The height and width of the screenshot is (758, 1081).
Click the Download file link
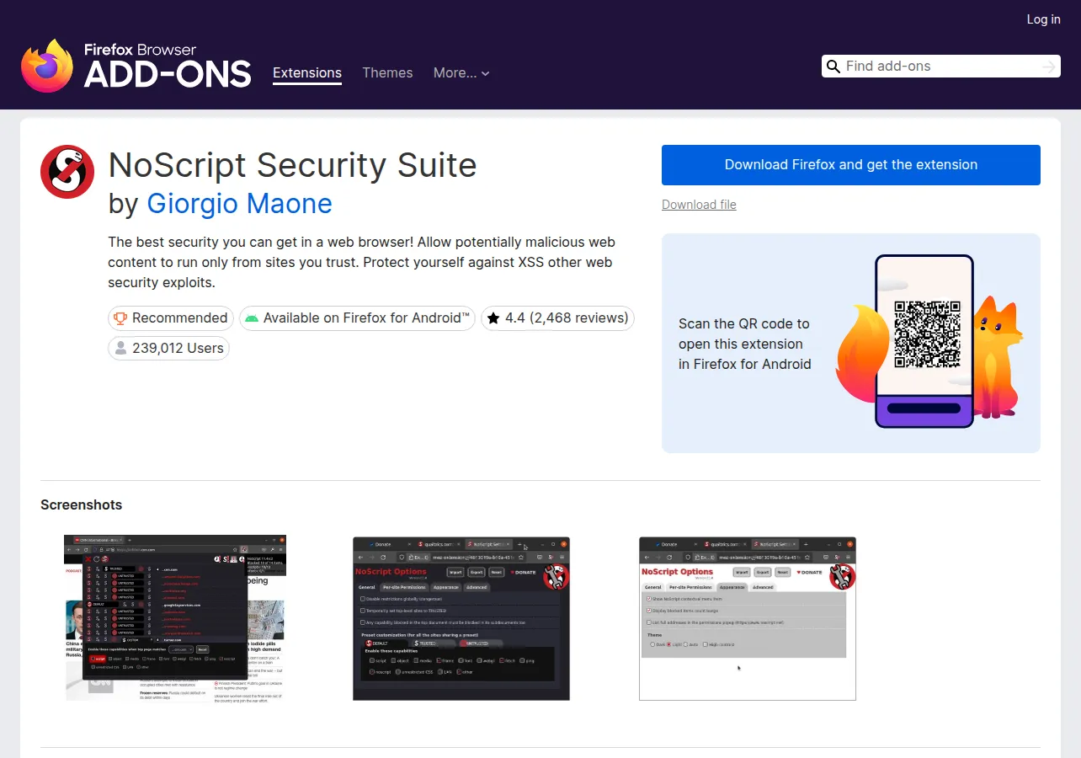pyautogui.click(x=699, y=205)
